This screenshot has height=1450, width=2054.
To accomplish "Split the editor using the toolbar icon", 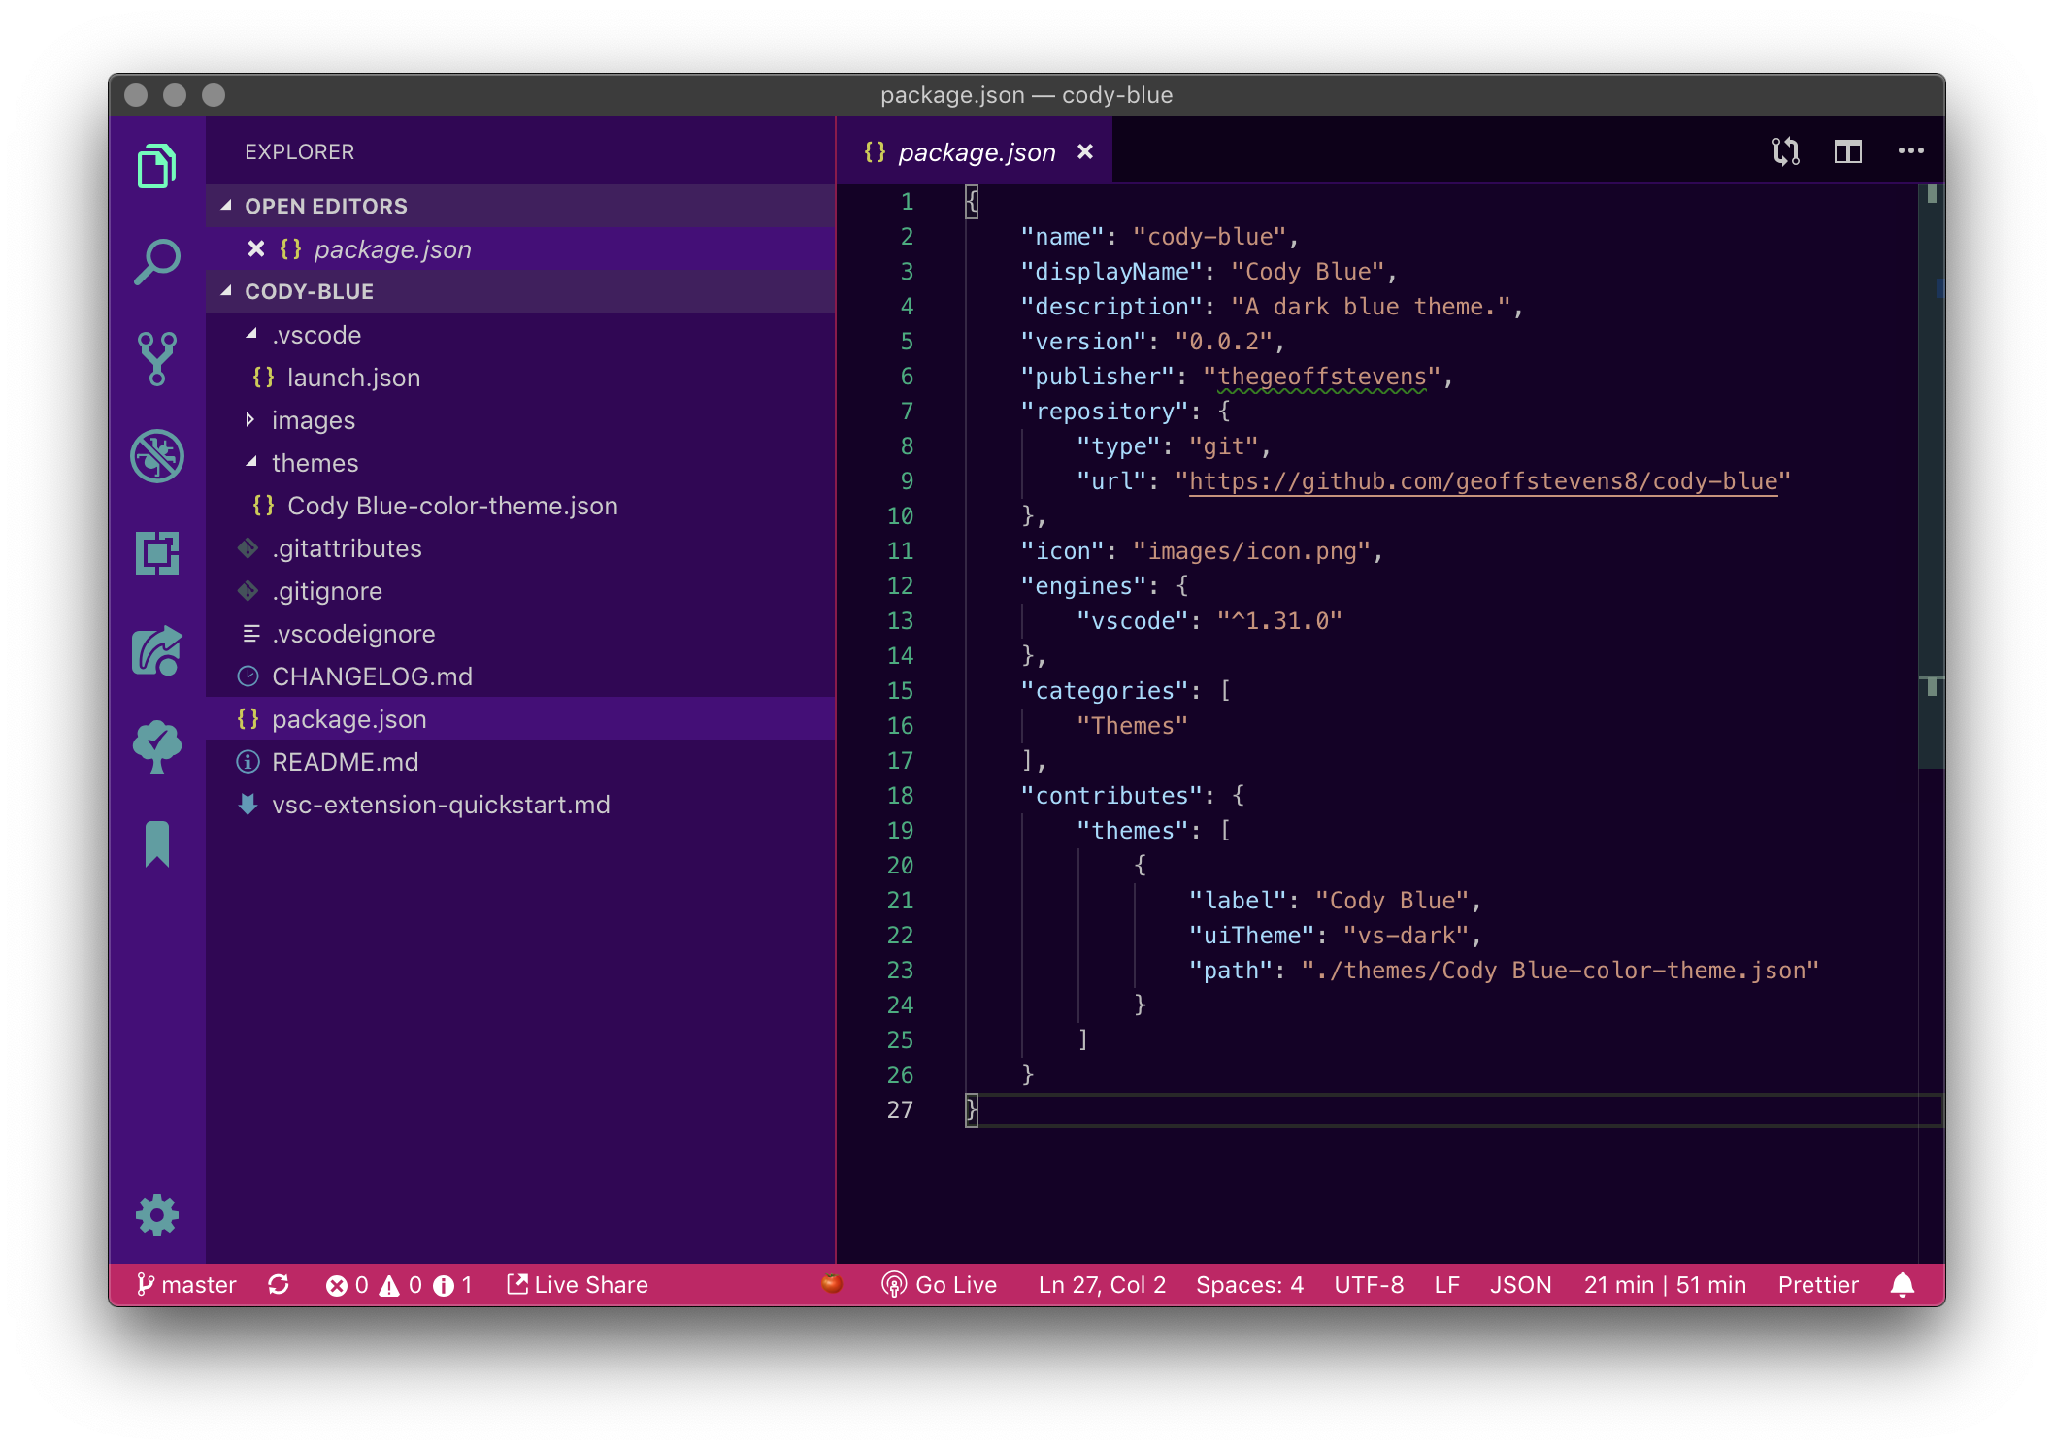I will tap(1847, 151).
